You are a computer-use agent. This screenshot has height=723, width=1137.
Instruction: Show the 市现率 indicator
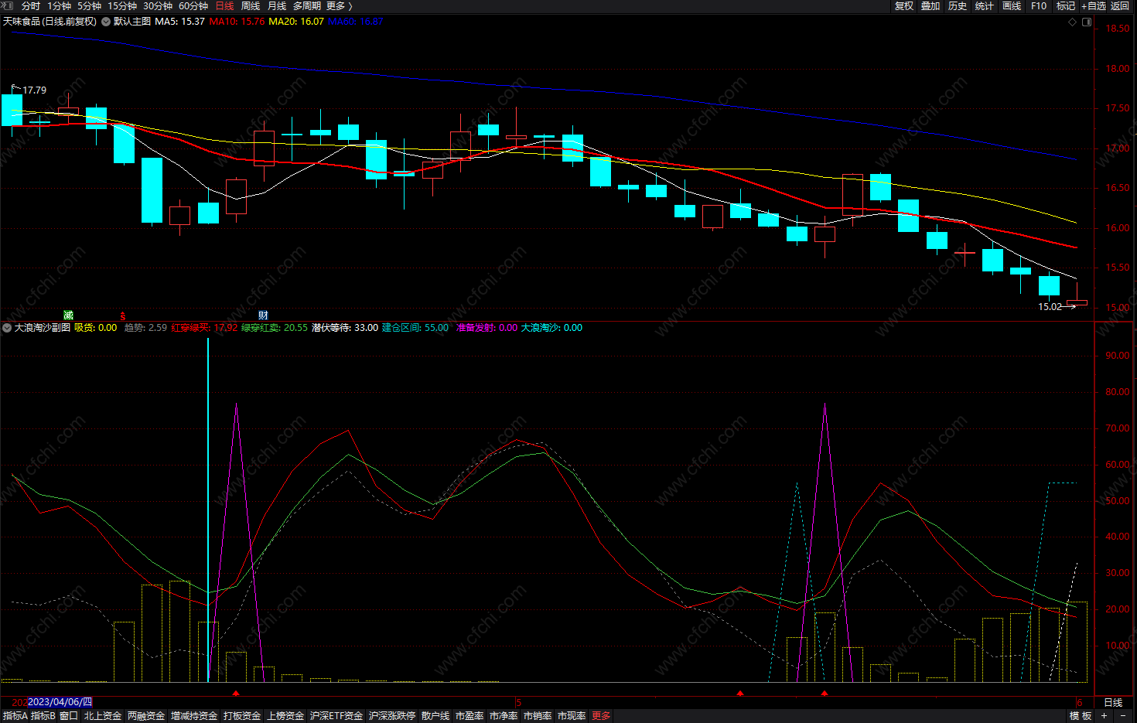point(572,716)
